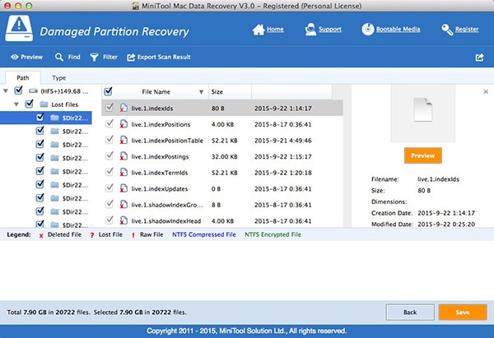
Task: Uncheck the live.1.indexPositions checkbox
Action: [109, 123]
